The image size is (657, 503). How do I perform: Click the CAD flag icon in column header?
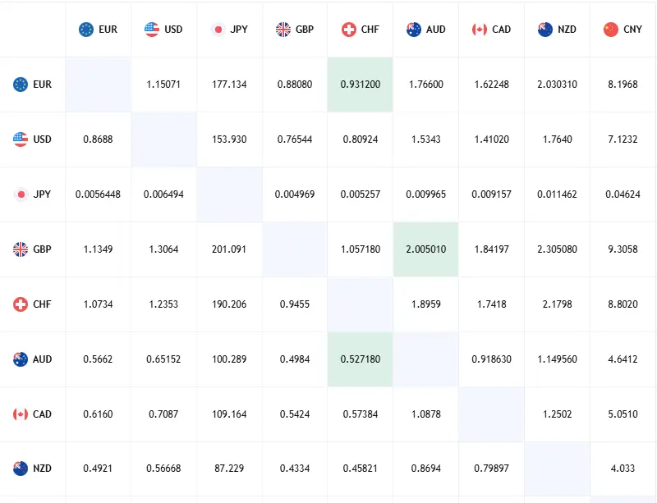click(x=480, y=30)
